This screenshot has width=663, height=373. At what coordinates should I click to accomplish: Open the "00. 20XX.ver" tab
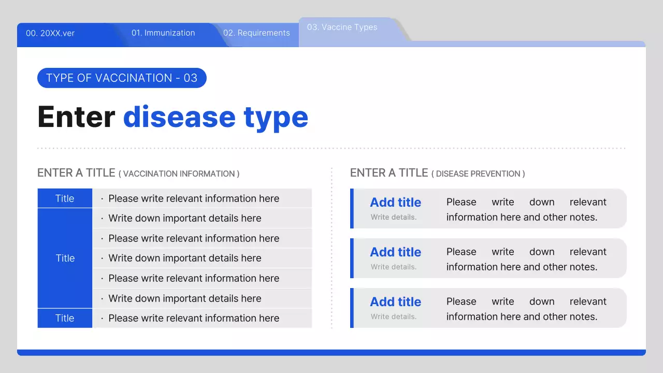pyautogui.click(x=50, y=33)
